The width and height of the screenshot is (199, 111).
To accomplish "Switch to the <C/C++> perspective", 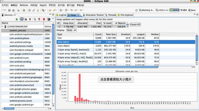I will click(x=162, y=10).
